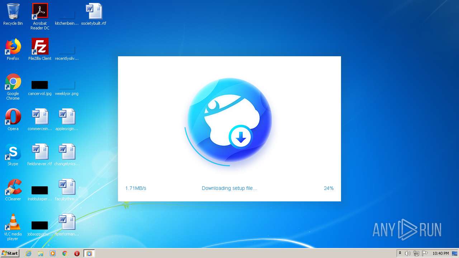The width and height of the screenshot is (459, 258).
Task: Click the 24% progress value
Action: pos(328,188)
